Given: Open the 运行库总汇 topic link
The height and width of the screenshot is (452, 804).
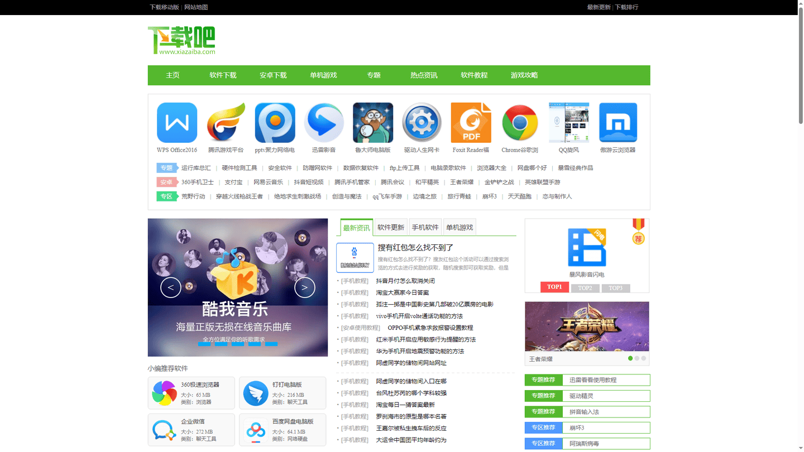Looking at the screenshot, I should pyautogui.click(x=196, y=168).
